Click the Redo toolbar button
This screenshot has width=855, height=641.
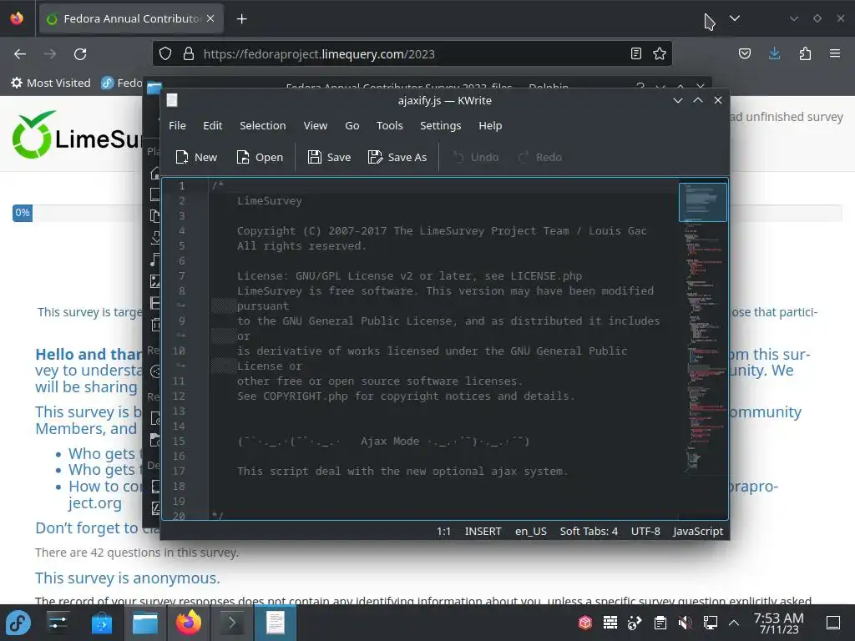(x=540, y=157)
